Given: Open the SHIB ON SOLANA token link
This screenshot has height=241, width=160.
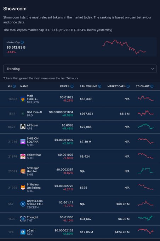Looking at the screenshot, I should (x=33, y=141).
